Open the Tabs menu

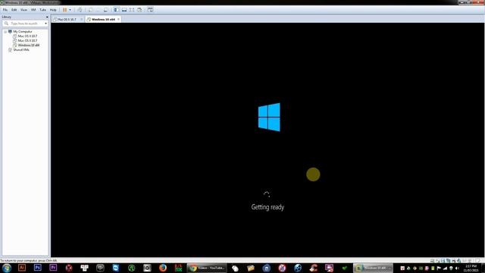click(x=42, y=10)
